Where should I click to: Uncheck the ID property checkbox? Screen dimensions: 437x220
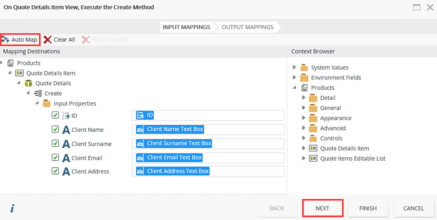click(x=55, y=115)
